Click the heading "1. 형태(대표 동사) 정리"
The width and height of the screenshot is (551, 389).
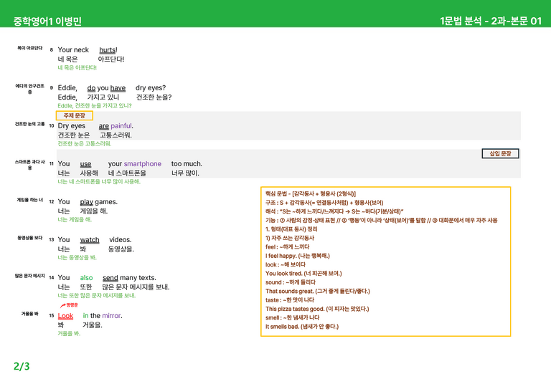(291, 229)
